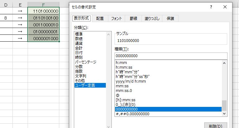This screenshot has width=239, height=128.
Task: Click category list scroll up arrow
Action: 109,34
